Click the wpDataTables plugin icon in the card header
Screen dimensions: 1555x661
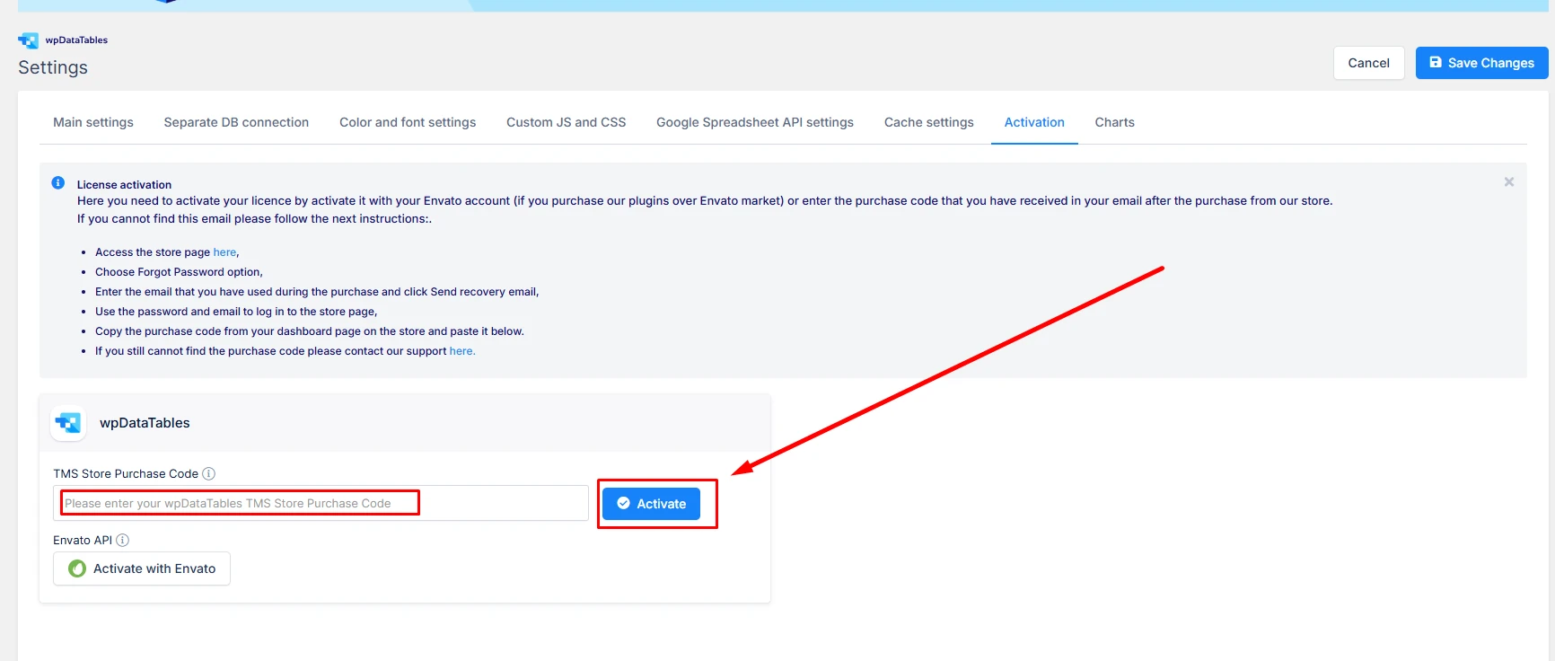(68, 423)
